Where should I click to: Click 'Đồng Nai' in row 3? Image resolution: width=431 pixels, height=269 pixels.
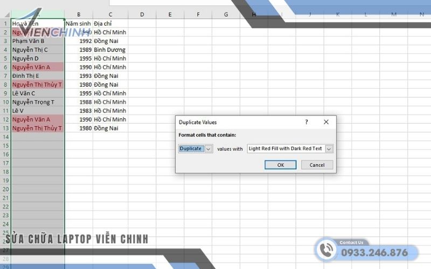110,41
